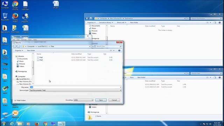Open the Recycle Bin icon
Viewport: 224px width, 126px height.
click(x=5, y=17)
